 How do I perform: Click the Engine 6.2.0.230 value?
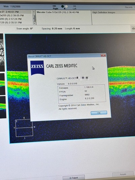(x=89, y=98)
